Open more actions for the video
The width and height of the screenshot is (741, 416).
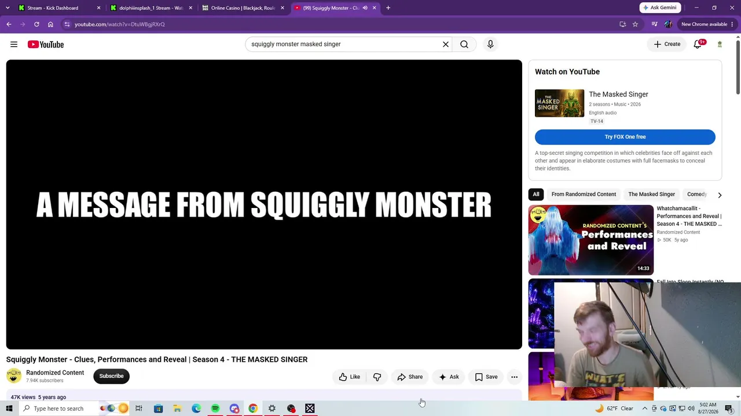pyautogui.click(x=514, y=377)
